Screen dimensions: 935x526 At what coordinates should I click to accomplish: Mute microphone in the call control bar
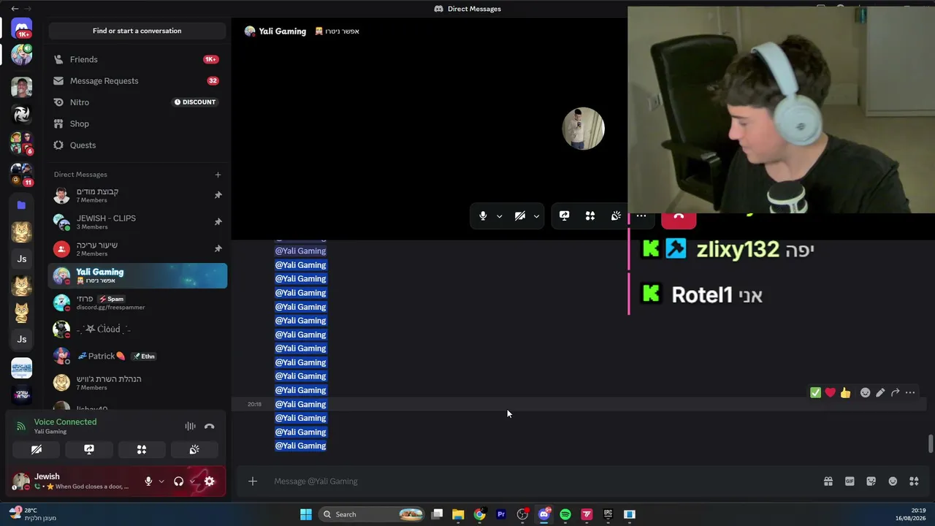483,216
